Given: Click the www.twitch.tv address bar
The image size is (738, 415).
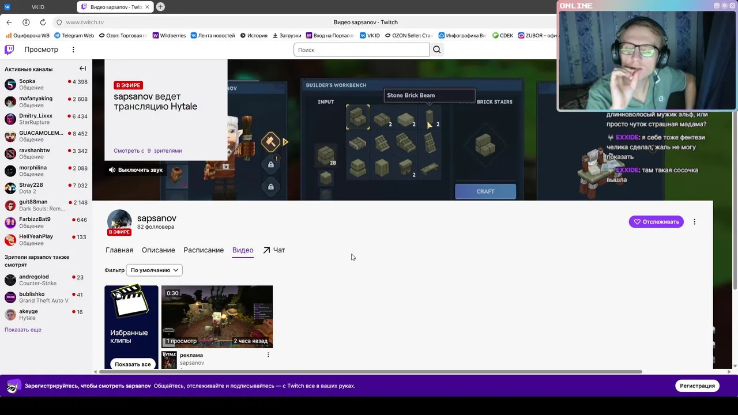Looking at the screenshot, I should pos(85,22).
